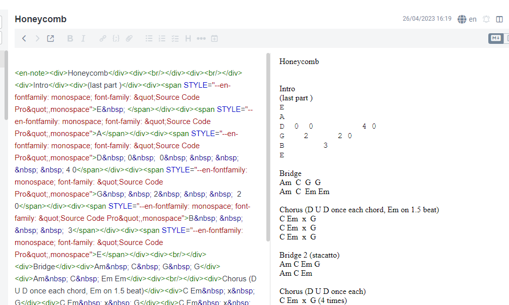Insert a checkbox list

pyautogui.click(x=175, y=38)
